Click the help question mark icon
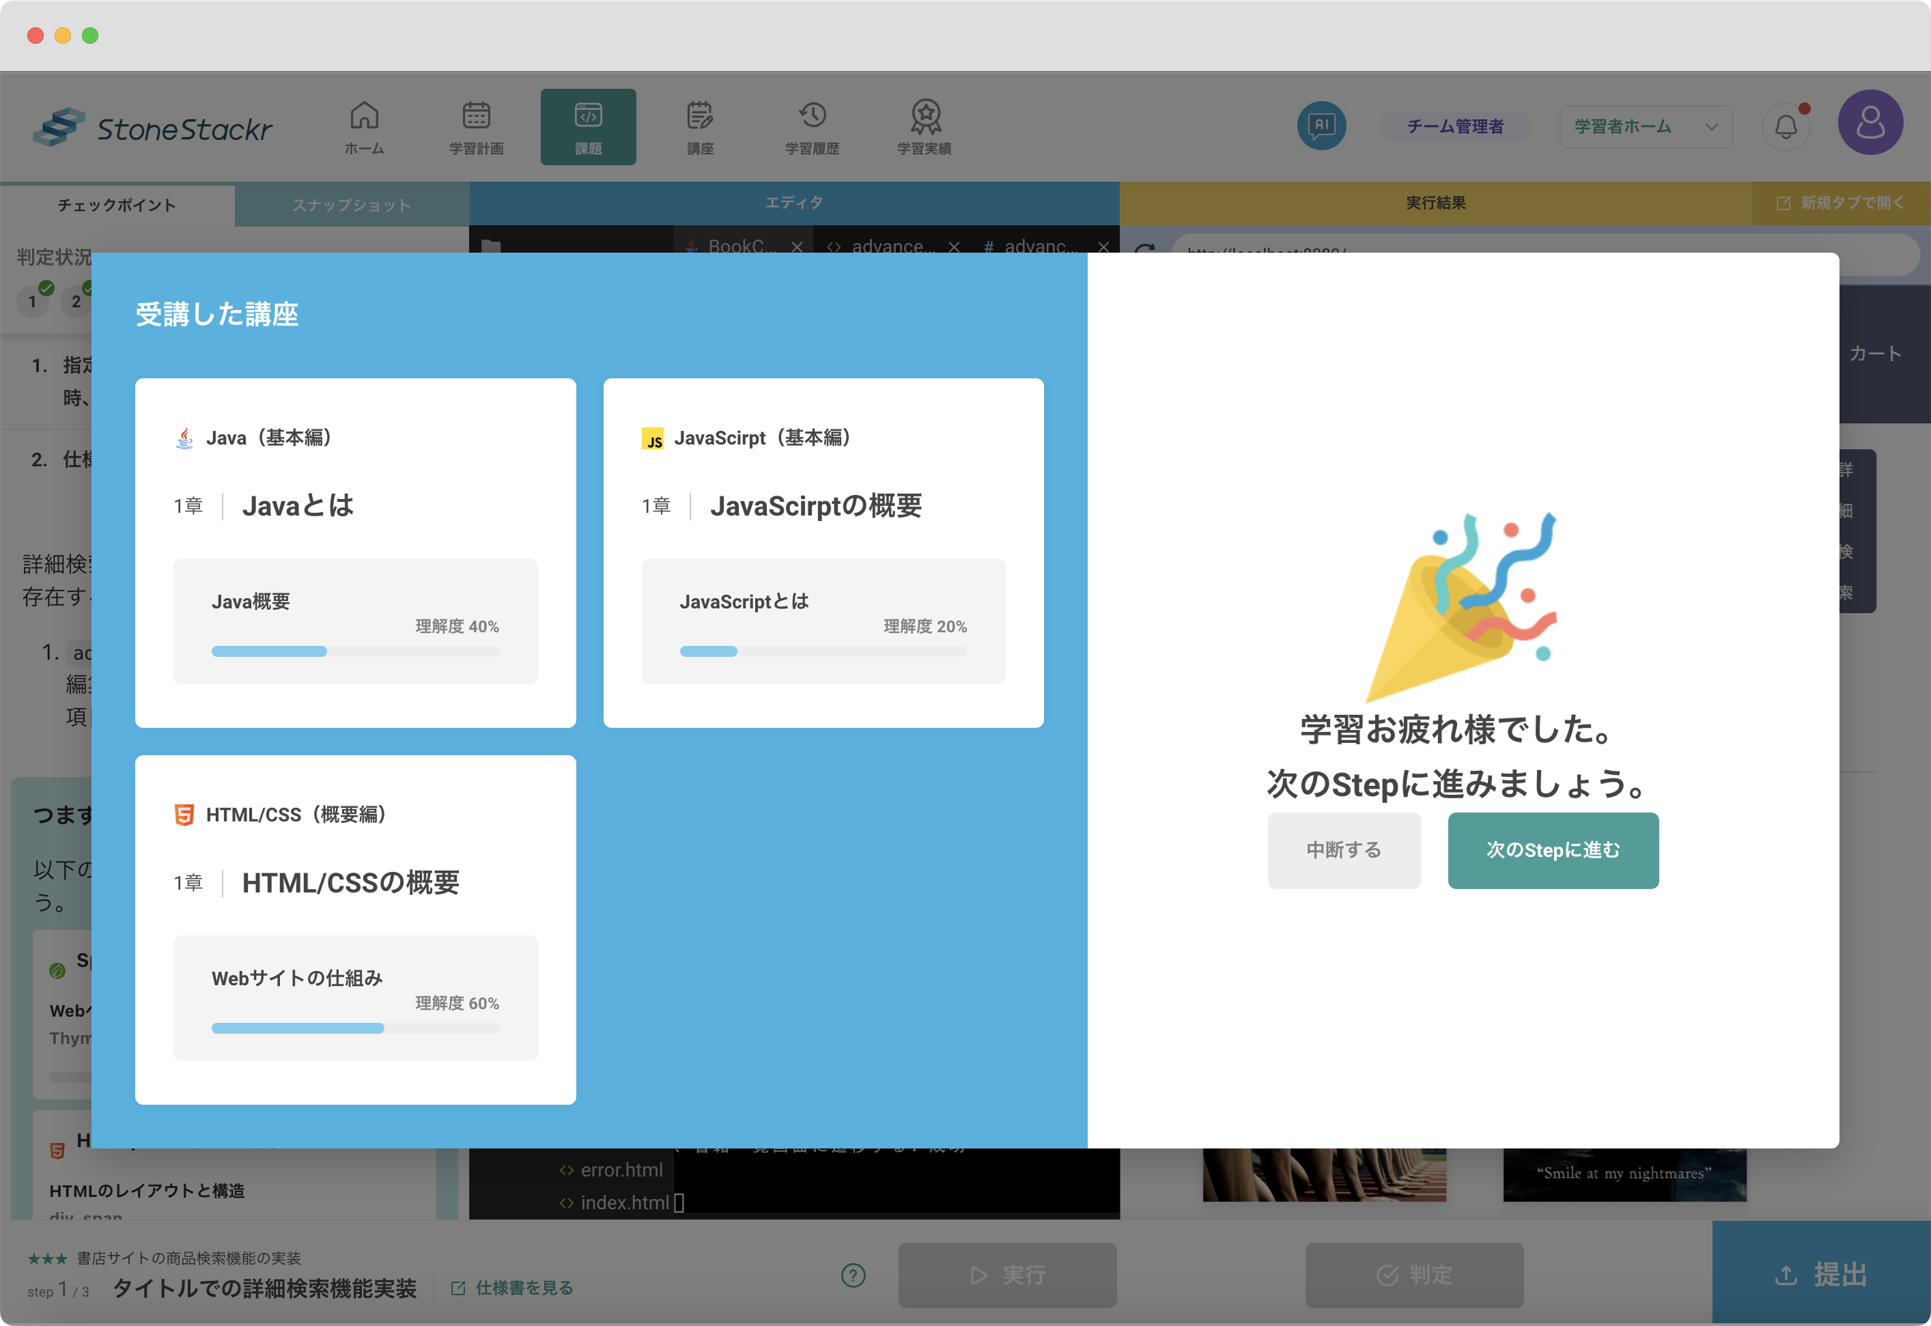The image size is (1931, 1326). (x=853, y=1275)
